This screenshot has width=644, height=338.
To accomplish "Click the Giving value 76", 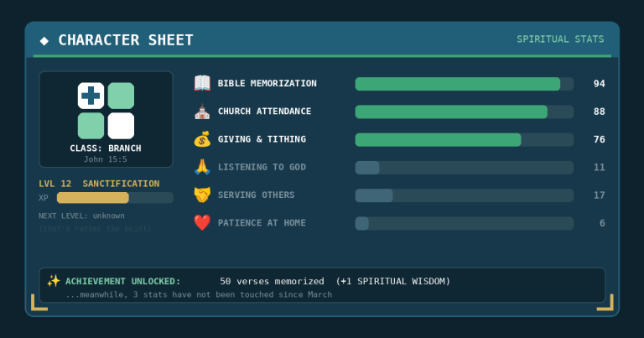I will pos(600,139).
